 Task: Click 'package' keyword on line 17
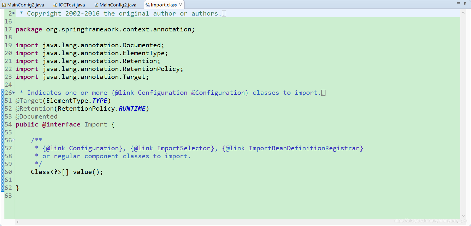29,29
